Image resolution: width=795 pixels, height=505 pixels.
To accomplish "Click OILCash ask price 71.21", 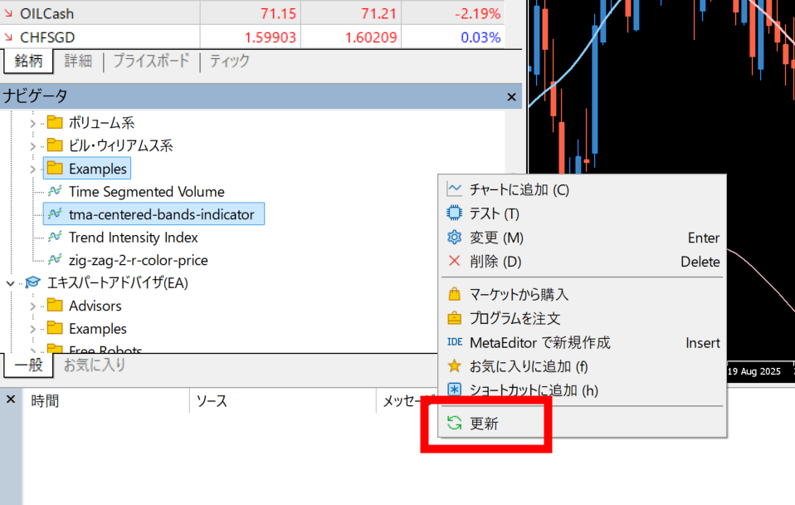I will (x=378, y=13).
